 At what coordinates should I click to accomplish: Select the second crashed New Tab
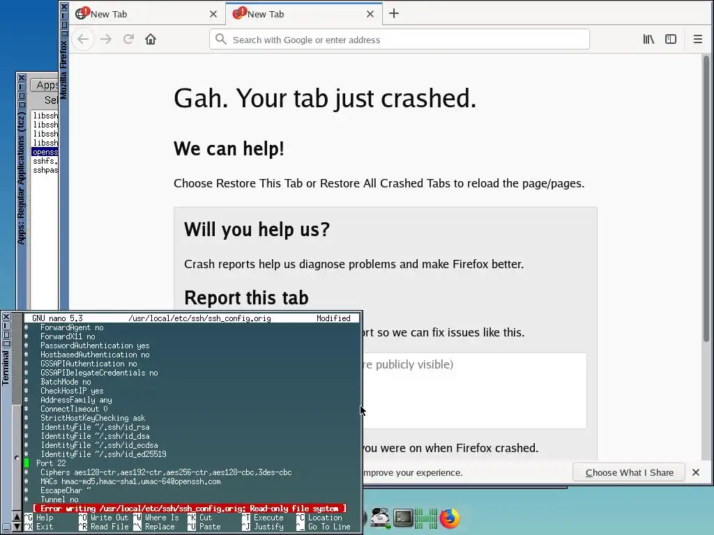tap(304, 14)
